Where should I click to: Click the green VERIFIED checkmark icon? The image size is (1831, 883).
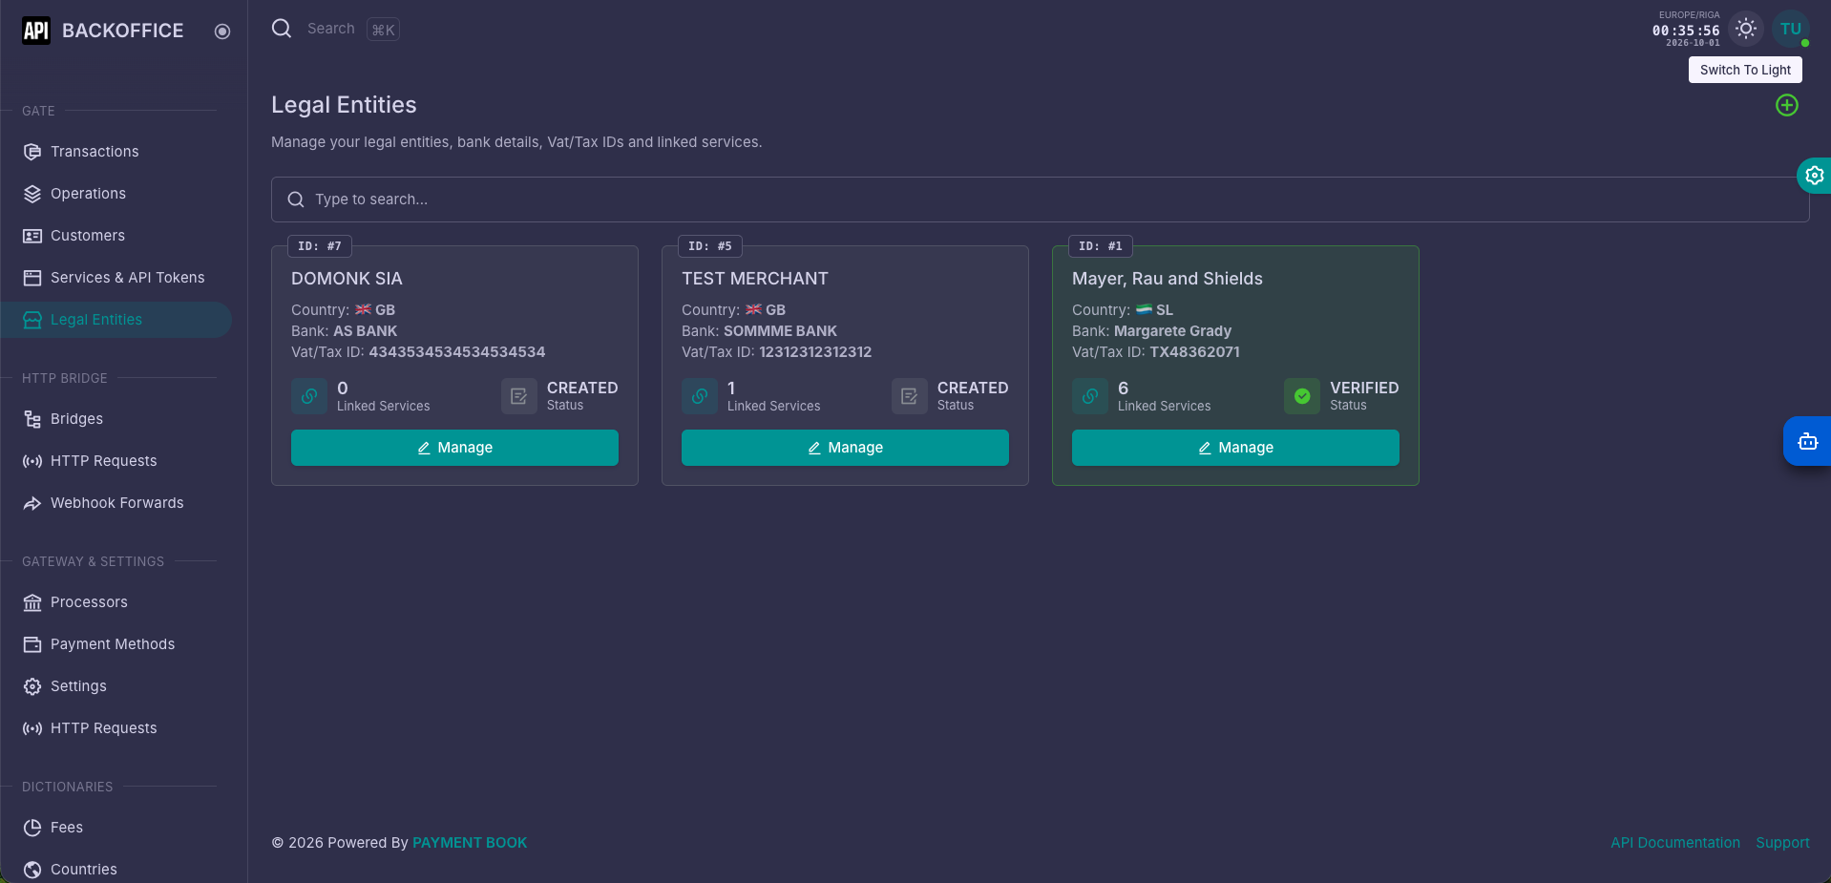point(1302,396)
